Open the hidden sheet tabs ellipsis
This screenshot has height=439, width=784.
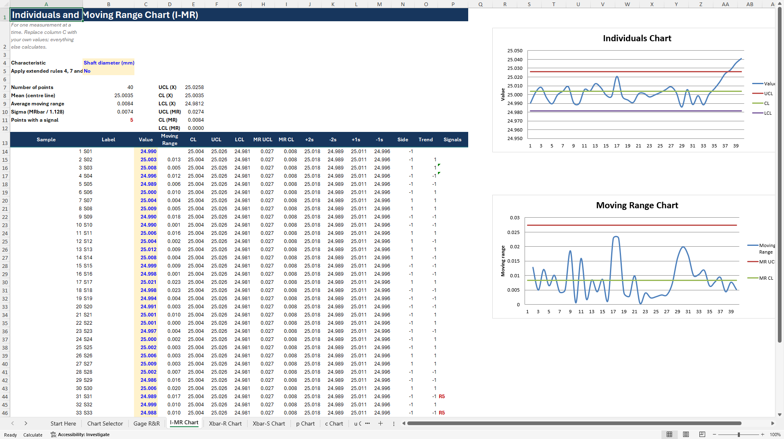(x=367, y=423)
